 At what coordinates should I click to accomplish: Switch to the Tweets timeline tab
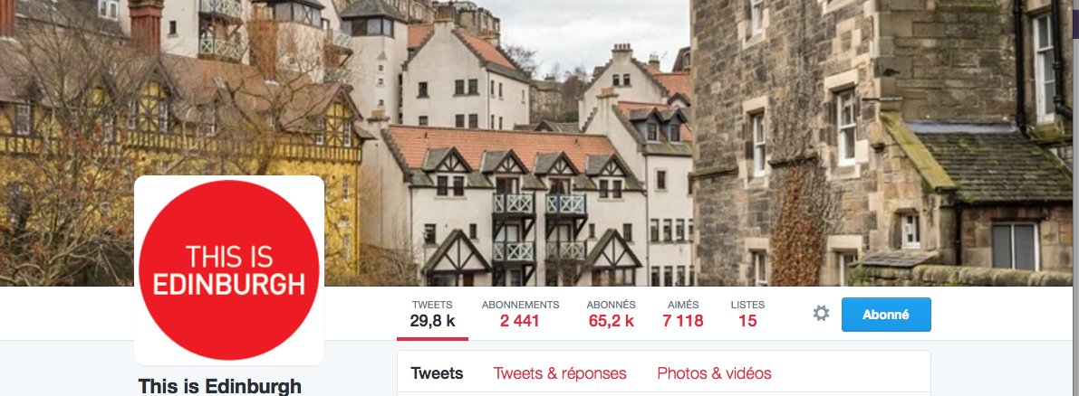[x=437, y=373]
